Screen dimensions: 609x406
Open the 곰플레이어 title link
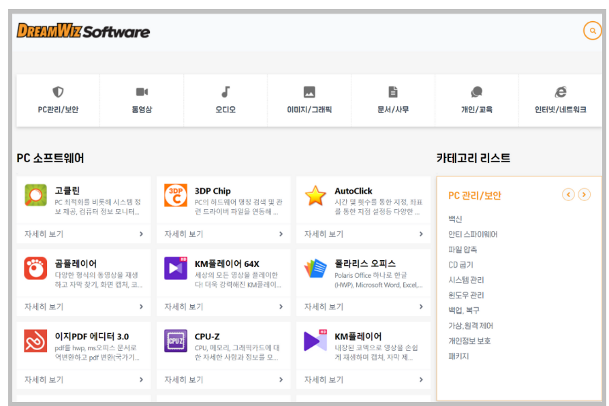point(76,264)
